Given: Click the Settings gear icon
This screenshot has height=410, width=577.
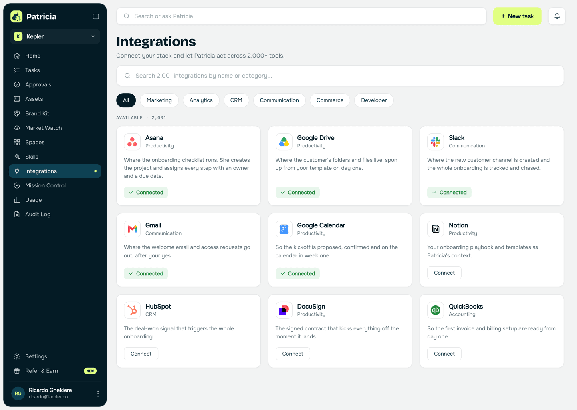Looking at the screenshot, I should click(17, 356).
